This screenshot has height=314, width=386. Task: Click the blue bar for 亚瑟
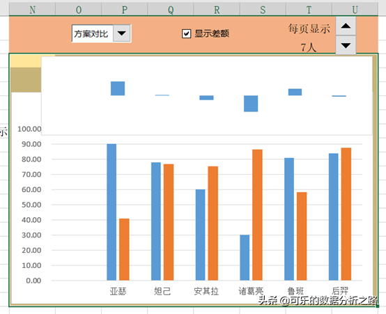click(111, 212)
